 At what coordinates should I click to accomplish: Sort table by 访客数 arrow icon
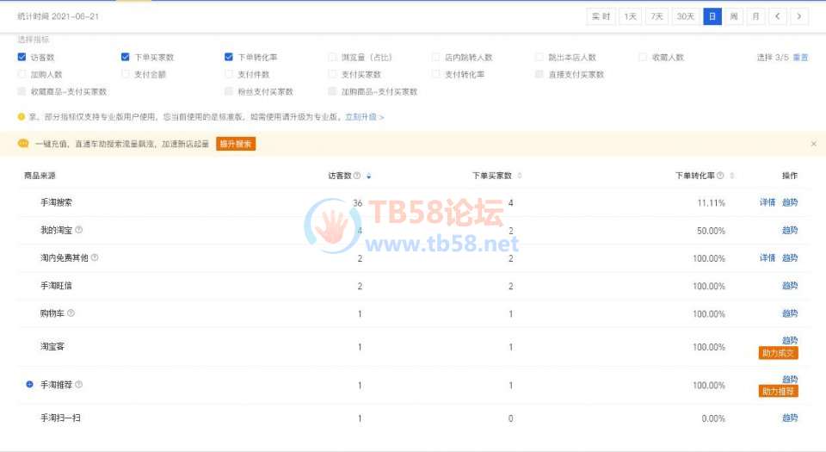369,176
